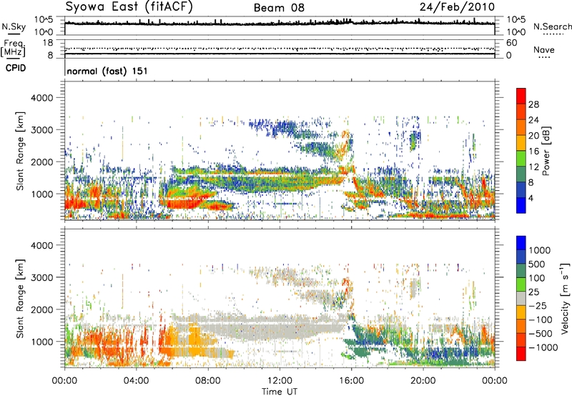
Task: Pick the red top segment of Power colorbar
Action: pos(521,96)
